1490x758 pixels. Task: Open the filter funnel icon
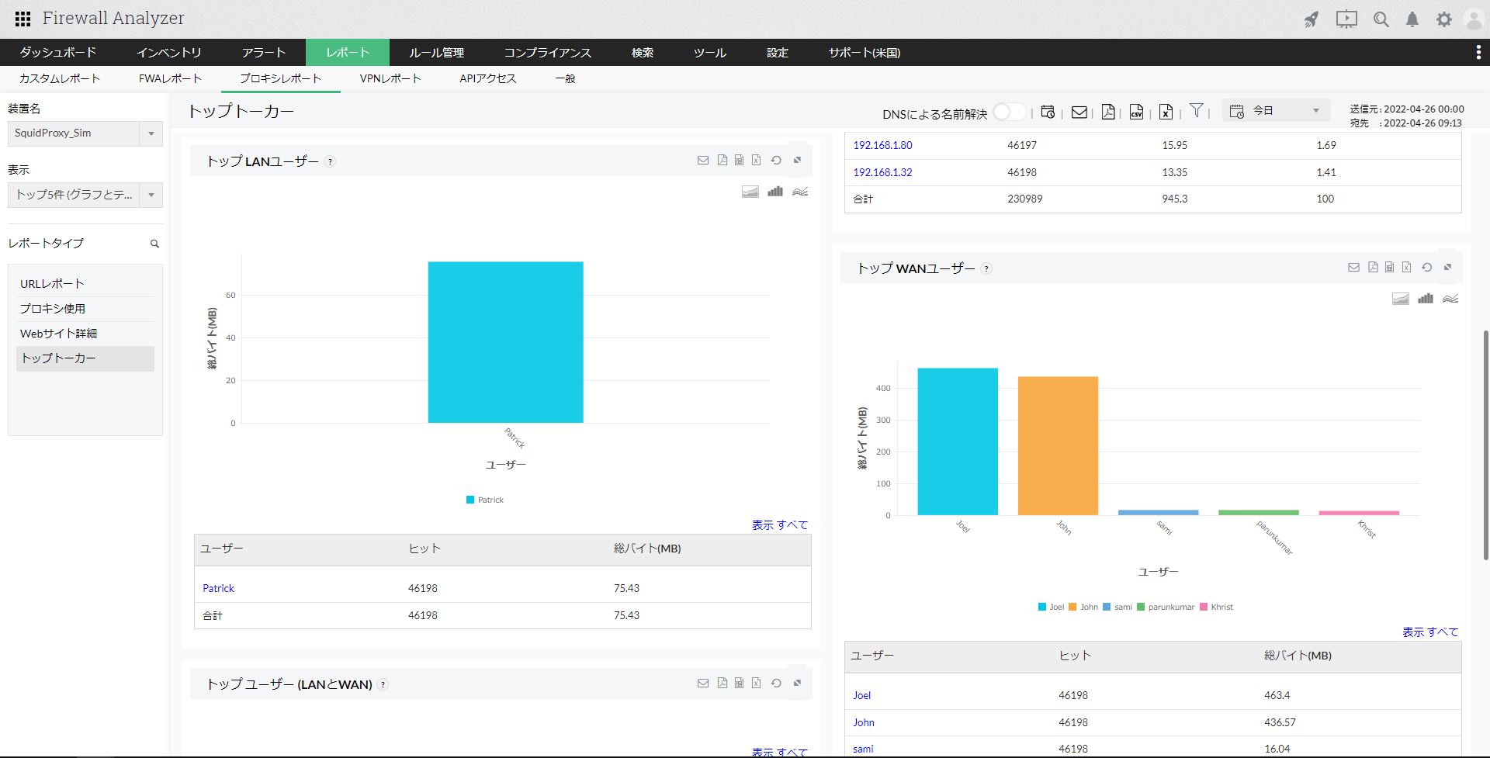(1197, 111)
